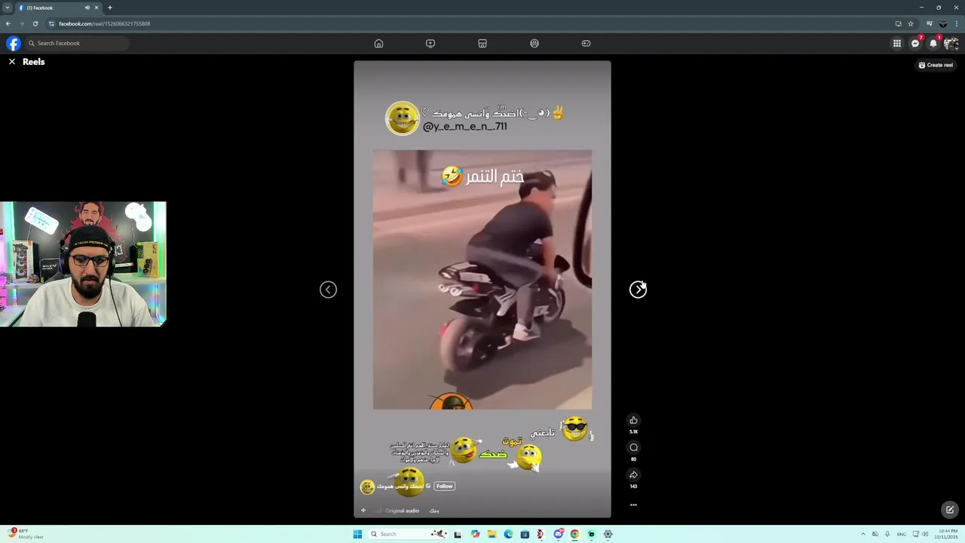
Task: Go back in Chrome
Action: 8,23
